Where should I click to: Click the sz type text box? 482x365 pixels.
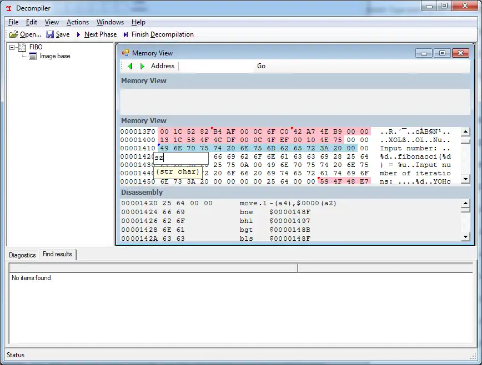180,158
